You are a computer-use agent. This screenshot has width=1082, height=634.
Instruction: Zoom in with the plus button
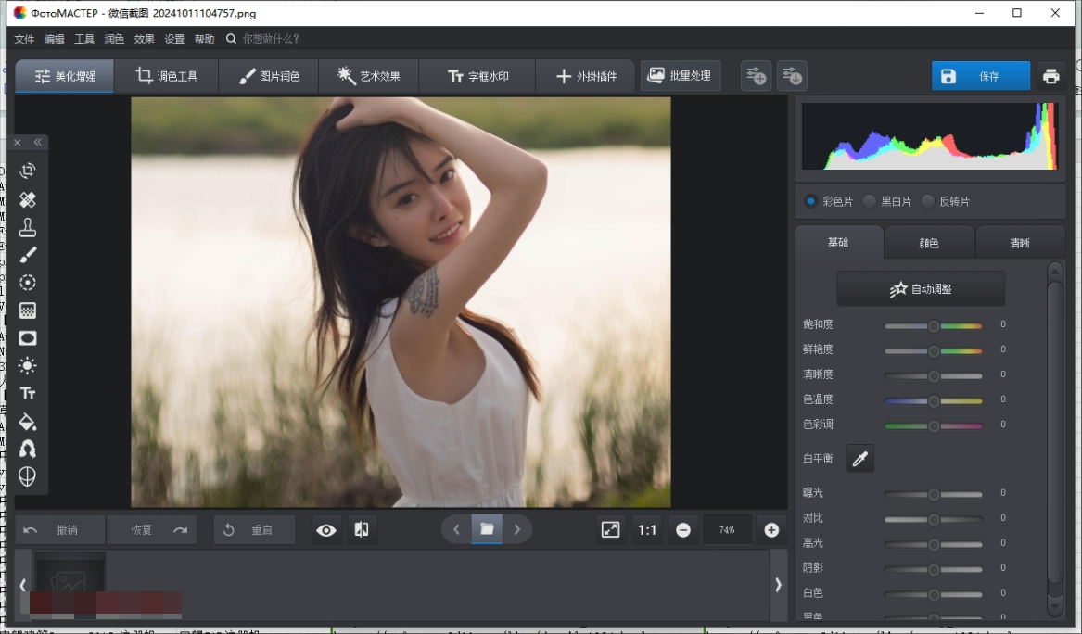click(x=771, y=530)
